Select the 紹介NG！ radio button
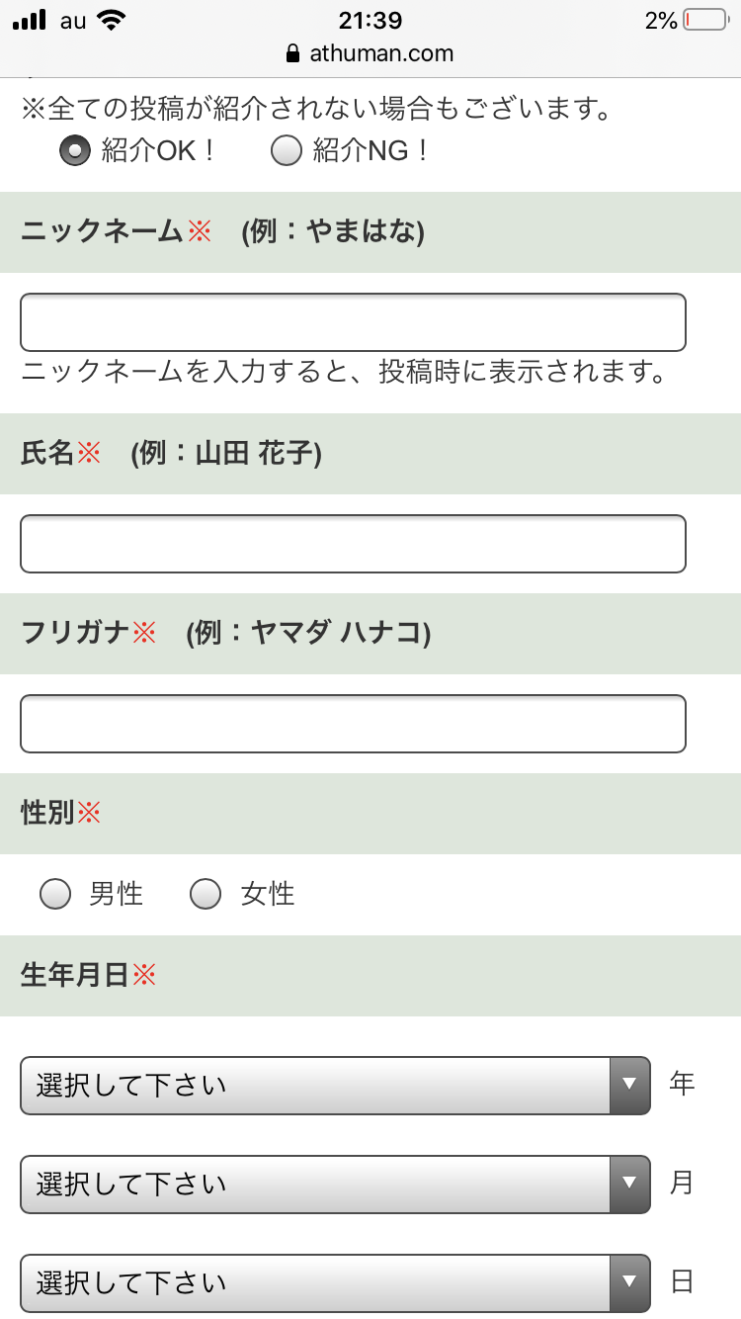741x1319 pixels. (x=286, y=151)
